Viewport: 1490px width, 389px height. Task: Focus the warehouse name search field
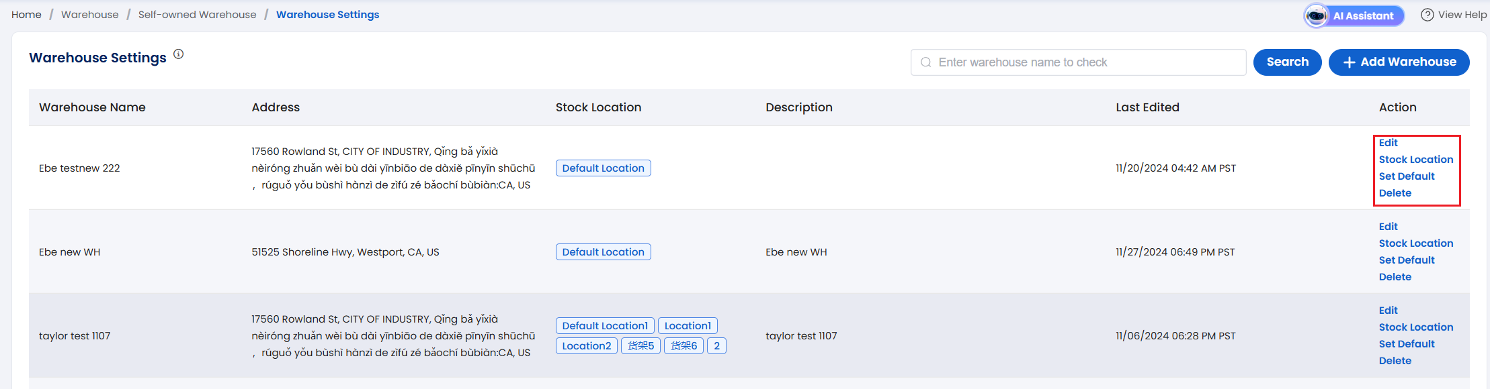[1079, 62]
